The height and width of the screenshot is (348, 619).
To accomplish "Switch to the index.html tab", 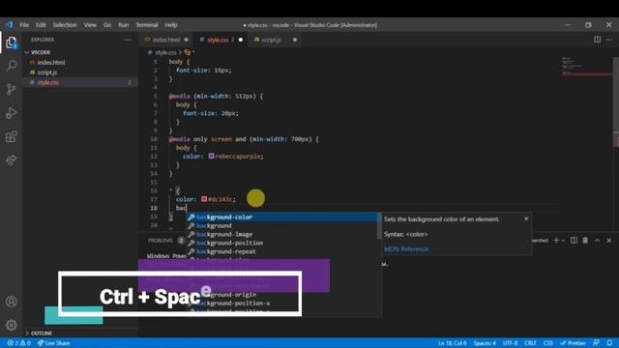I will pyautogui.click(x=165, y=40).
